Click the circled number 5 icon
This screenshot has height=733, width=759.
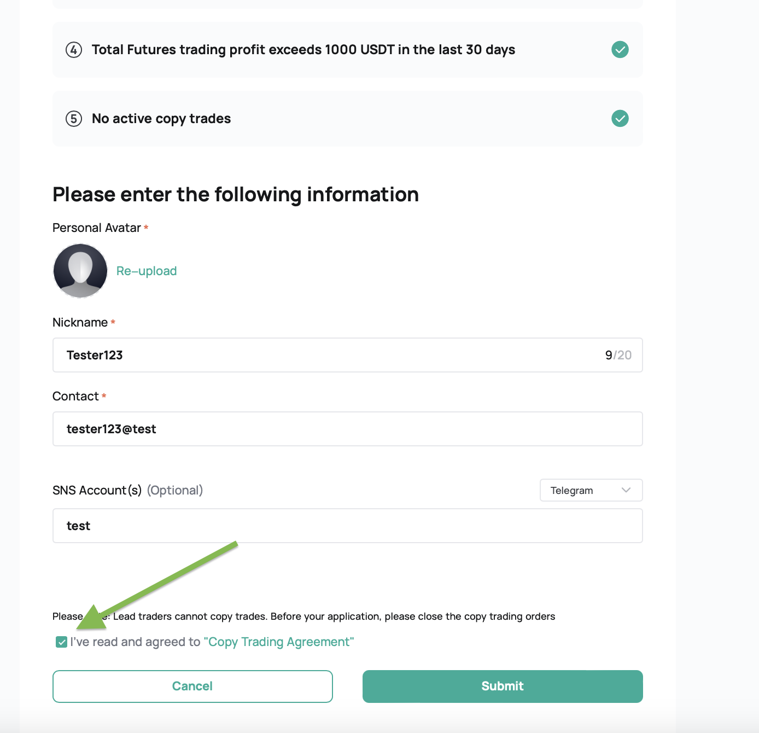point(74,119)
